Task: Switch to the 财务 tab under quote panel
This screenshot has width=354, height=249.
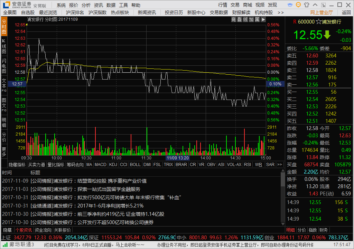Action: pyautogui.click(x=324, y=230)
